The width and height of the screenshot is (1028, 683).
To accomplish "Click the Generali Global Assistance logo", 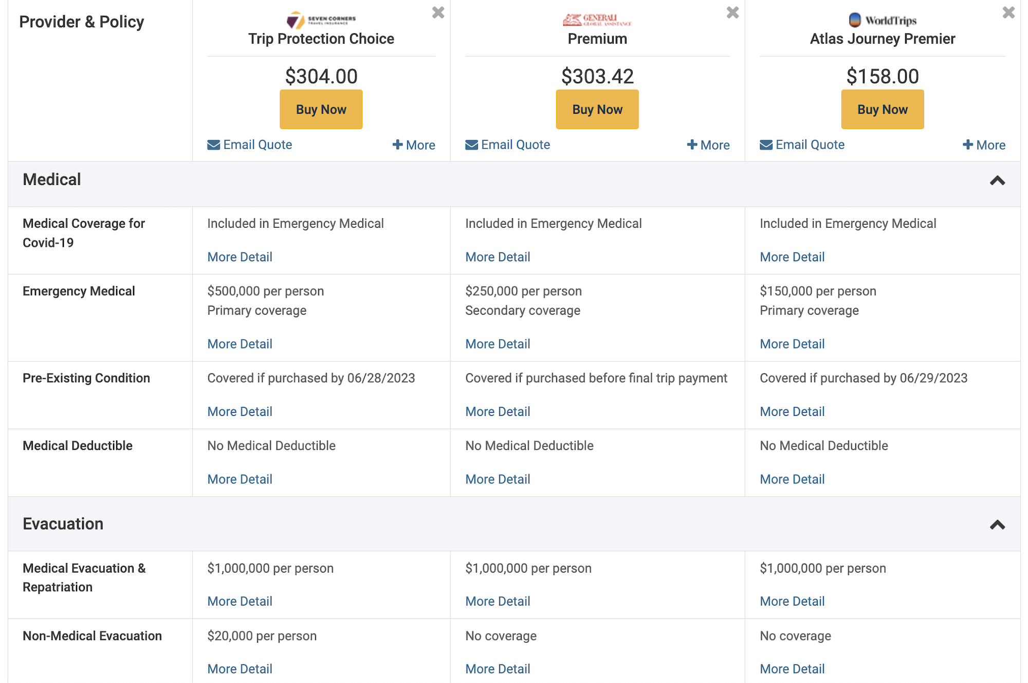I will click(597, 19).
